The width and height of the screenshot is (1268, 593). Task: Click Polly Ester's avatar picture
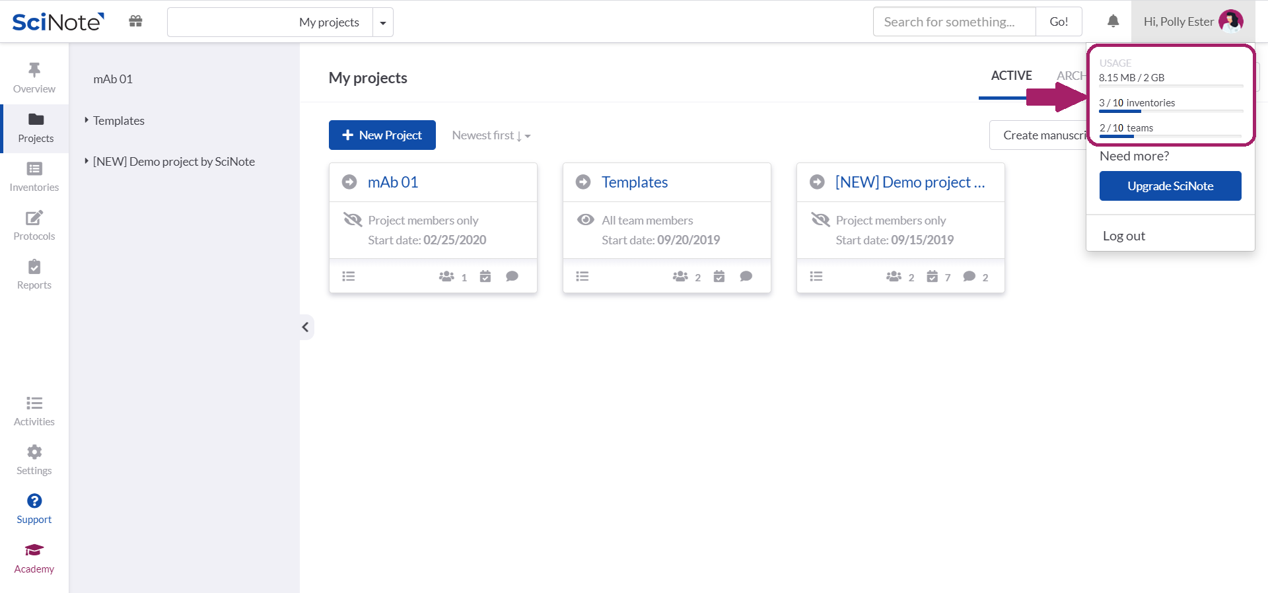[1231, 21]
